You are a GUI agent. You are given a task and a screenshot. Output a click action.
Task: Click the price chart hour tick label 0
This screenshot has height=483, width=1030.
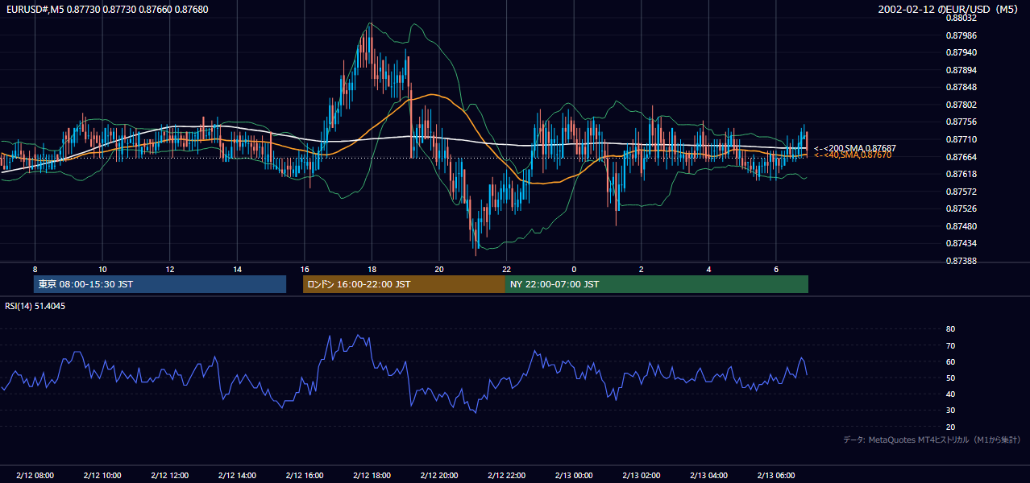574,269
